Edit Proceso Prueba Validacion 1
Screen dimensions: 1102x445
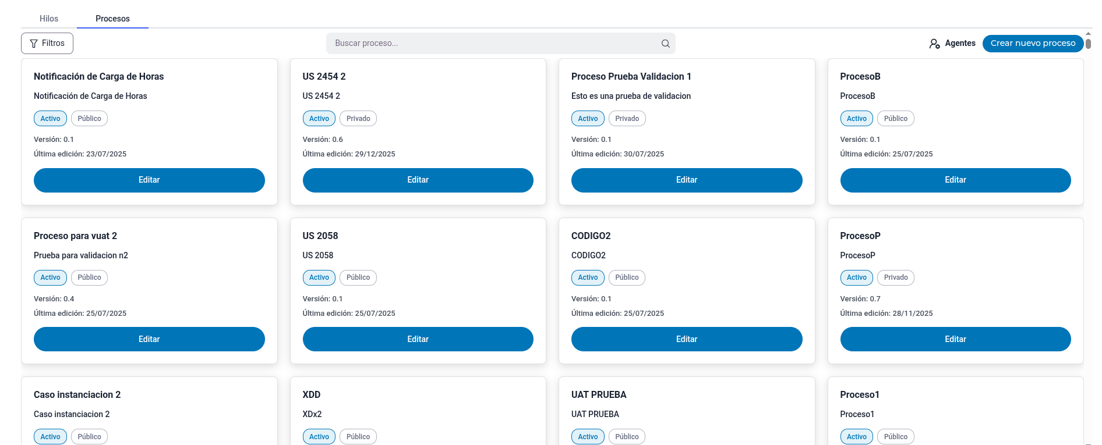tap(686, 180)
